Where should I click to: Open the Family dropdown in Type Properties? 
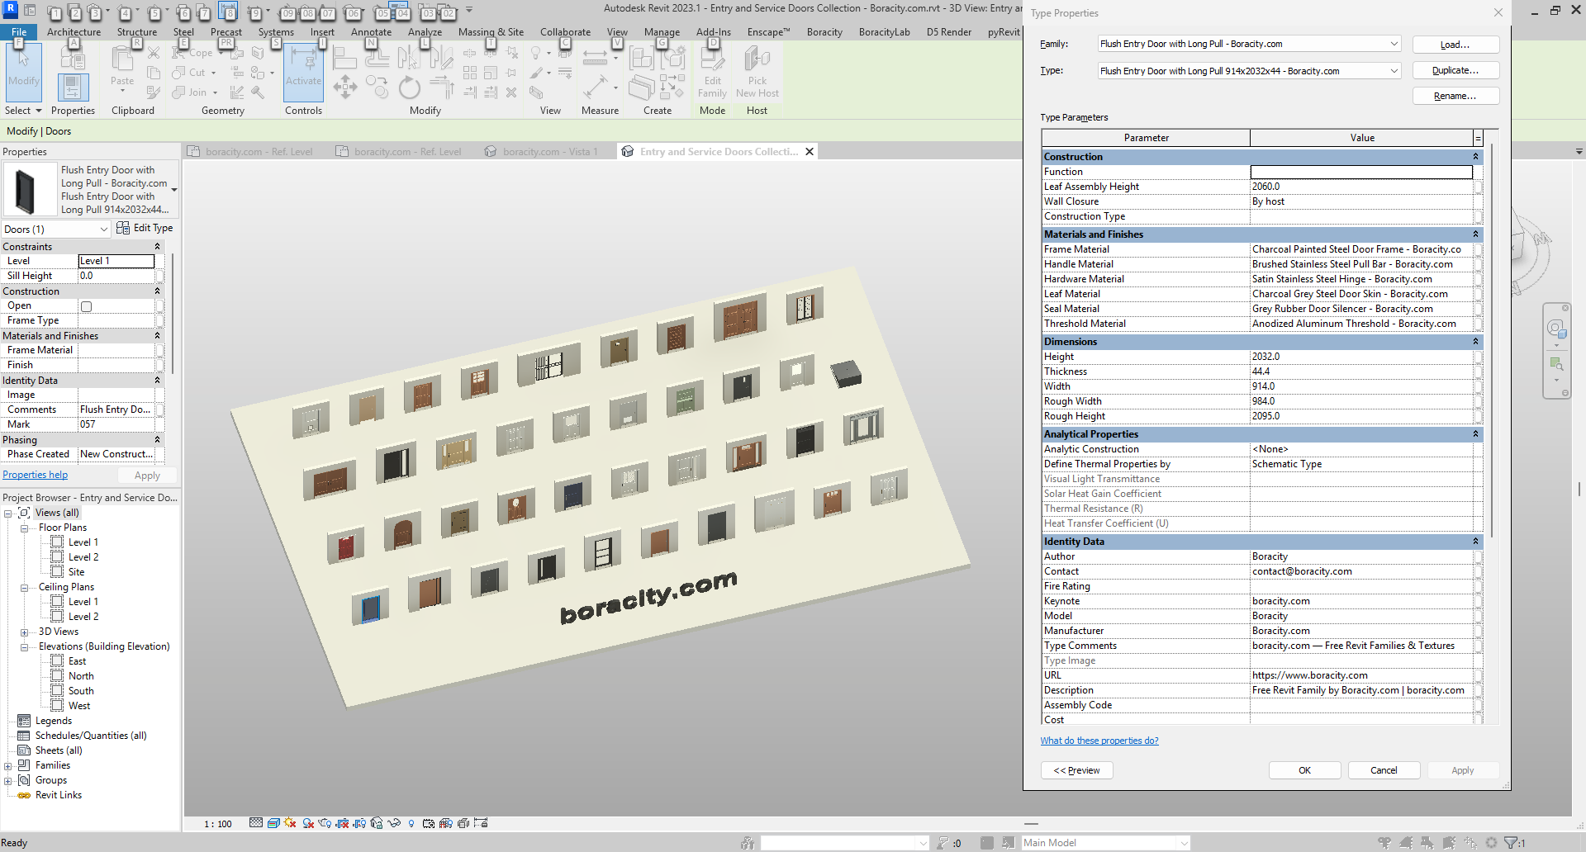[1394, 44]
